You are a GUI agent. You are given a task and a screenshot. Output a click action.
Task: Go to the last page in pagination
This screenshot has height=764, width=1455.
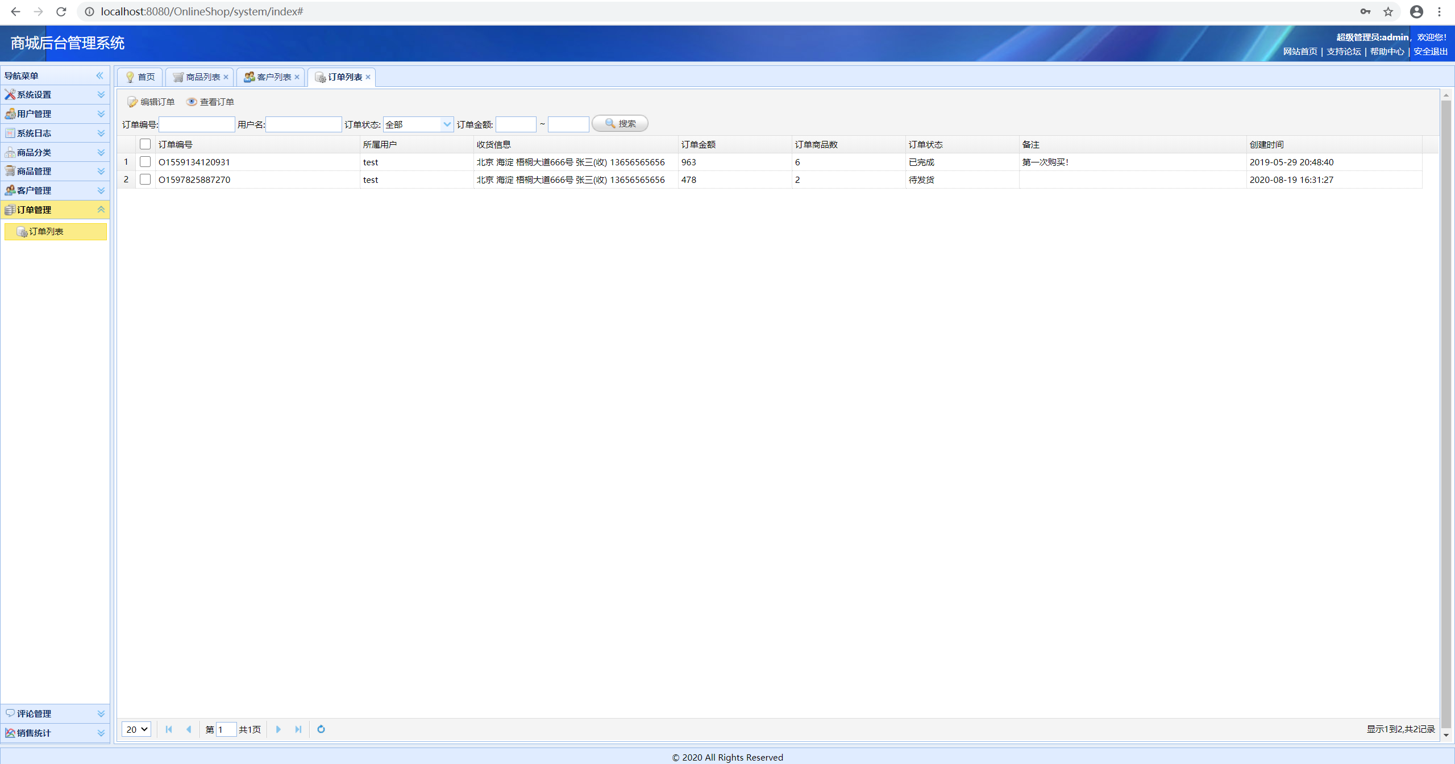298,729
